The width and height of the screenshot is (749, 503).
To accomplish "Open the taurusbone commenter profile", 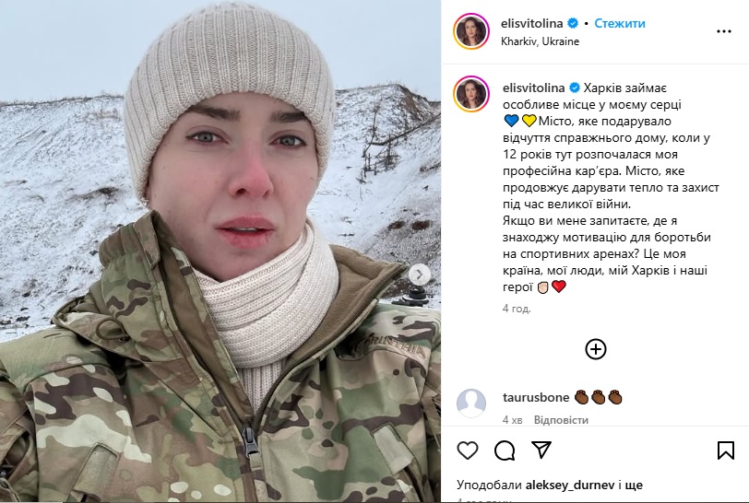I will coord(536,397).
